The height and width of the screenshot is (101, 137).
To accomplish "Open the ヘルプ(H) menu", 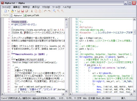I will (67, 7).
